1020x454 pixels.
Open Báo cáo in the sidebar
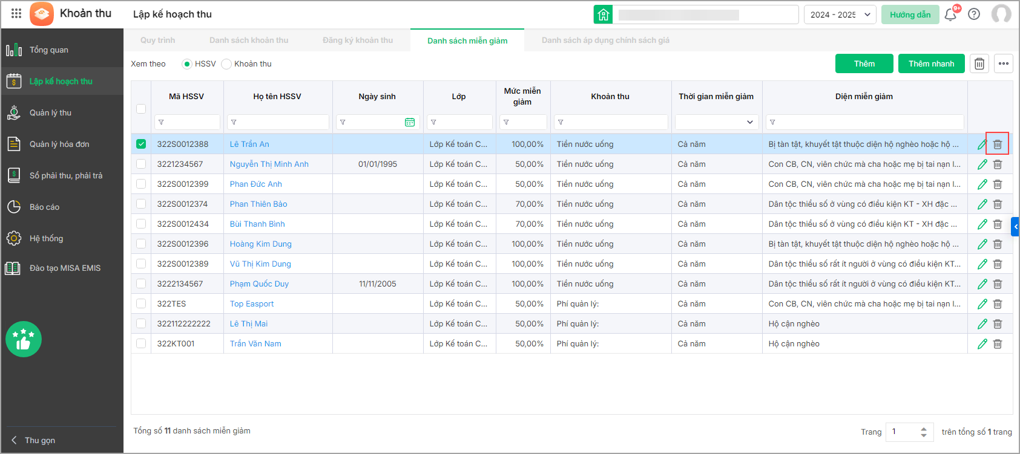pyautogui.click(x=44, y=207)
